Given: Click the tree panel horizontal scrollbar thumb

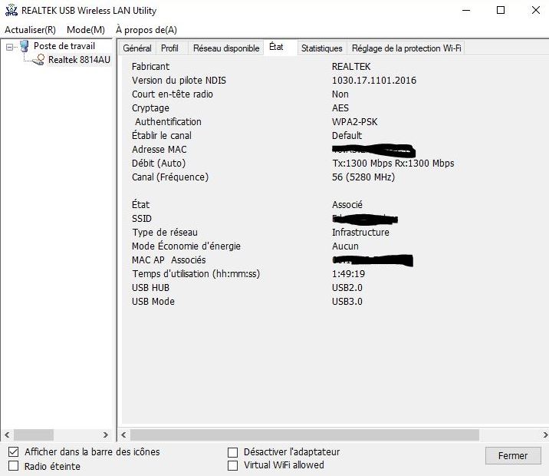Looking at the screenshot, I should pyautogui.click(x=34, y=435).
